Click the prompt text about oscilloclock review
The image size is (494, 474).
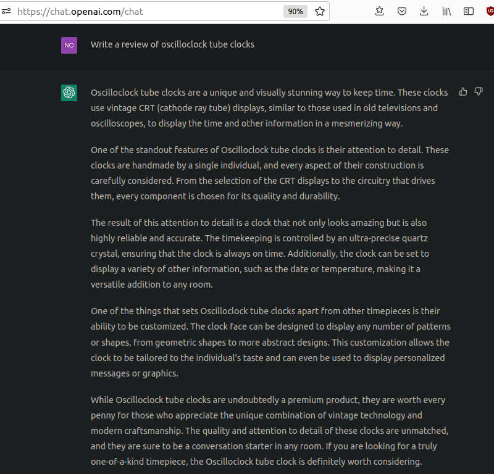point(172,44)
